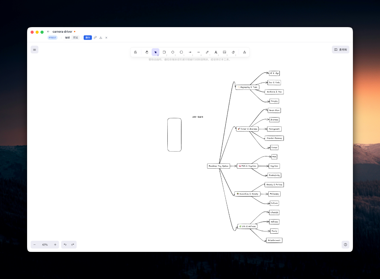Screen dimensions: 380x279
Task: Select the ellipse tool
Action: (x=181, y=52)
